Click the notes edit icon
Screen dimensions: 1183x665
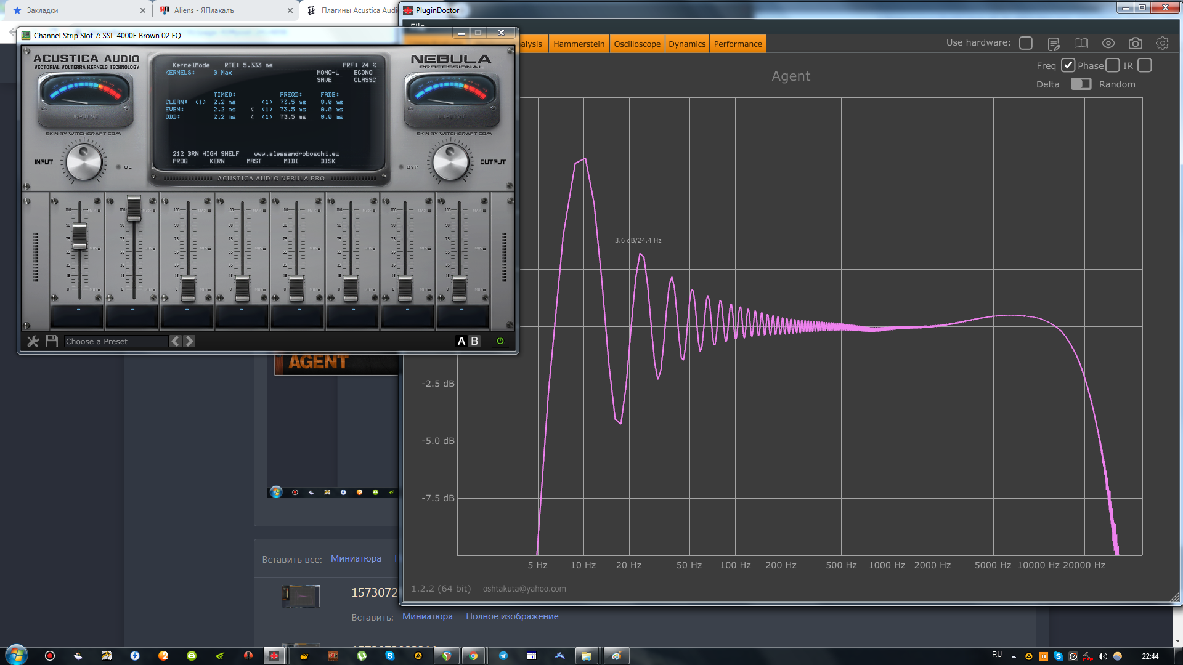1054,44
